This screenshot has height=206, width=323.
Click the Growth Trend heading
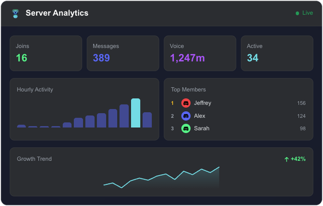34,159
